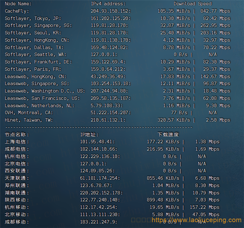Select "Leaseweb, Netherlands, NL:" row label
This screenshot has width=244, height=228.
[x=40, y=106]
